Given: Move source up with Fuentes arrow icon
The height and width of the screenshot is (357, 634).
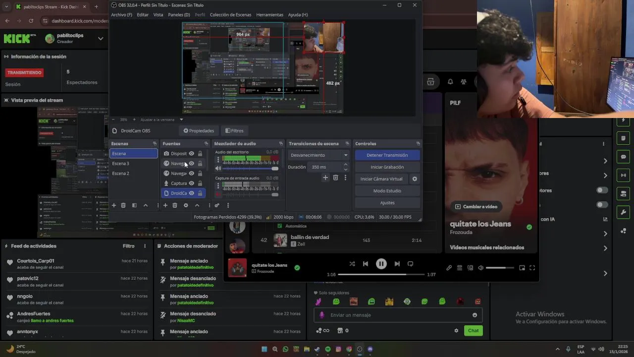Looking at the screenshot, I should pyautogui.click(x=197, y=205).
